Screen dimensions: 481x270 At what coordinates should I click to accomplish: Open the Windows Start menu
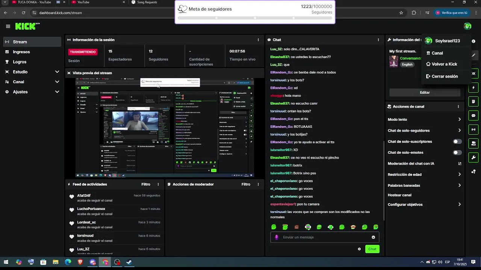click(6, 262)
